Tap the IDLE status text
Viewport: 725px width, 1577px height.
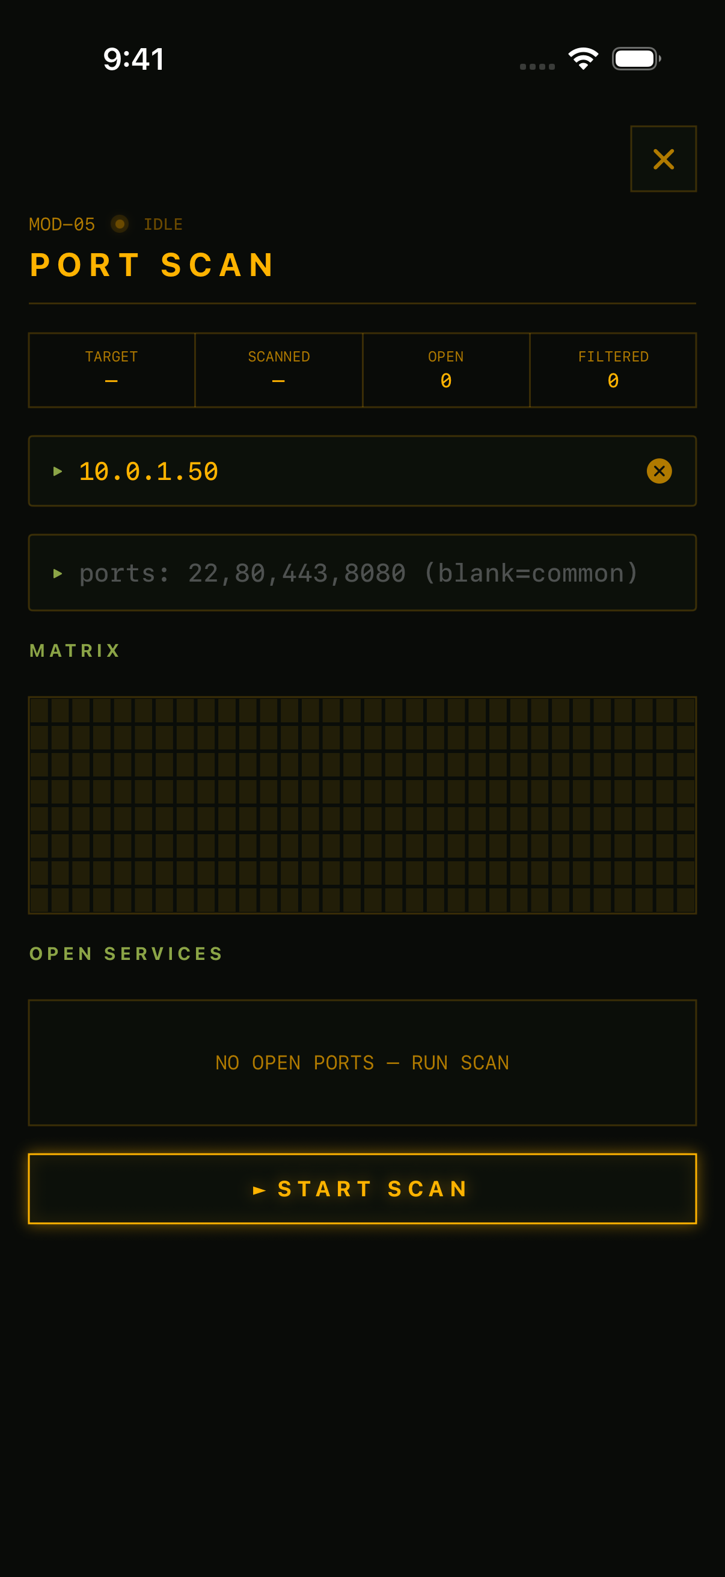click(164, 224)
